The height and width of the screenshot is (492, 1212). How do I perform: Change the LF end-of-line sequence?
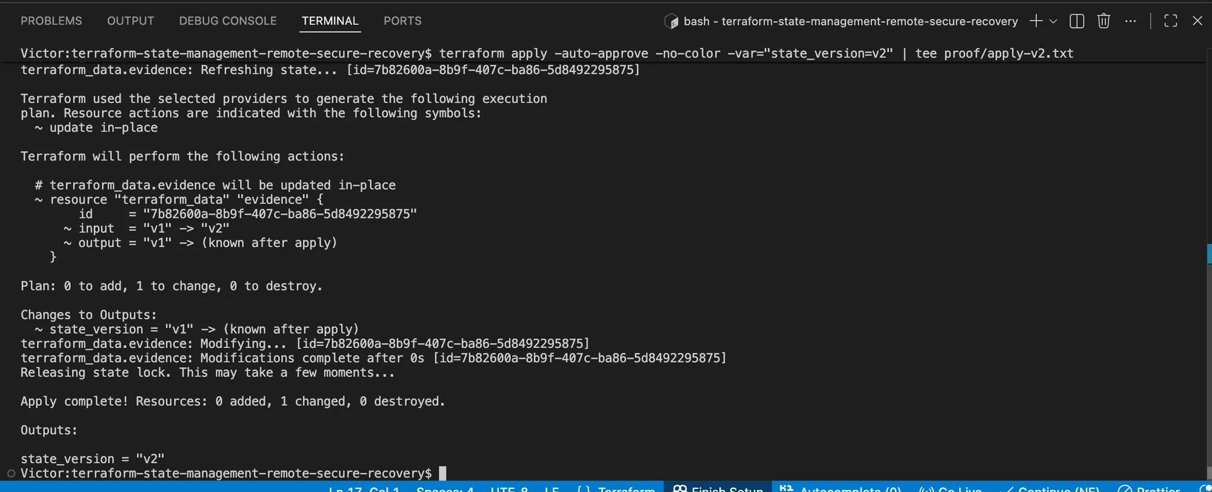tap(551, 488)
